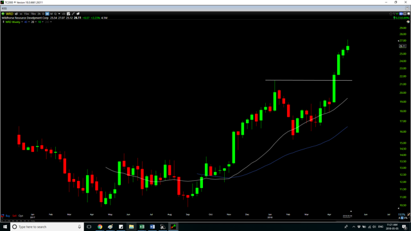Image resolution: width=411 pixels, height=231 pixels.
Task: Switch to the Weekly (W) time frame
Action: coord(47,14)
